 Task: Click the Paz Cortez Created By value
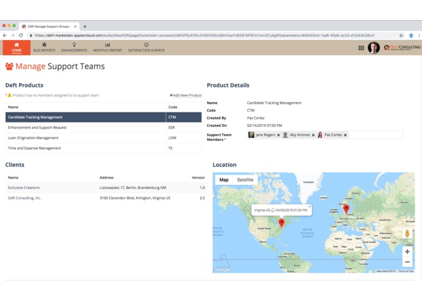[256, 118]
